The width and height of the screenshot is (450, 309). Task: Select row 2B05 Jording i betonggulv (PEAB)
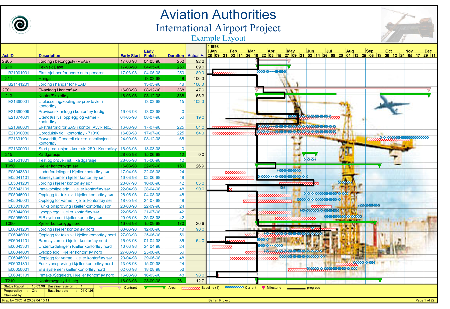tap(103, 61)
